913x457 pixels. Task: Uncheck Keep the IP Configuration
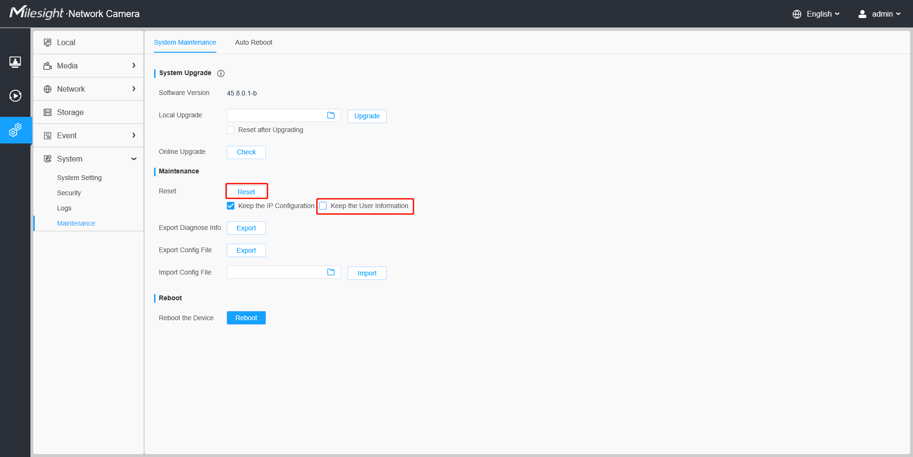pyautogui.click(x=231, y=206)
